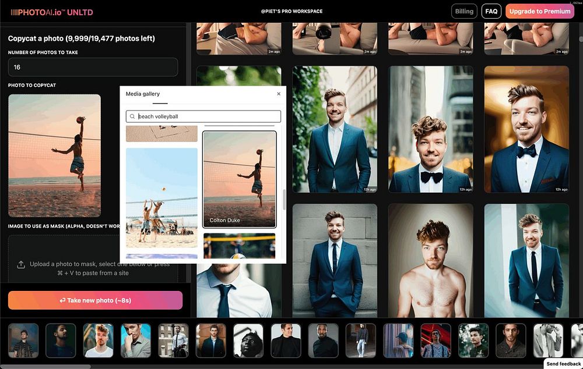583x369 pixels.
Task: Select the man in suit with glasses preset
Action: (x=211, y=340)
